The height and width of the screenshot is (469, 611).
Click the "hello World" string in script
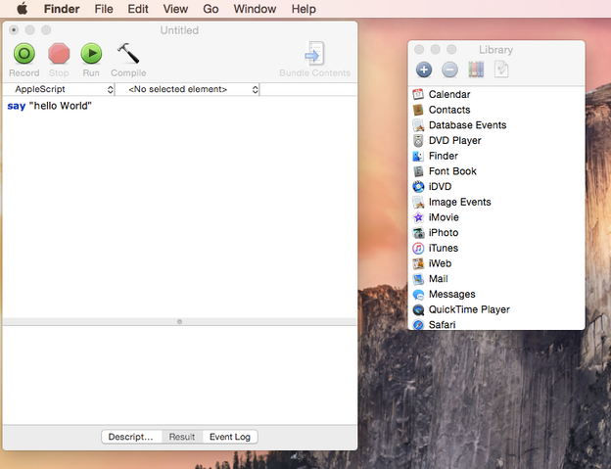click(61, 106)
